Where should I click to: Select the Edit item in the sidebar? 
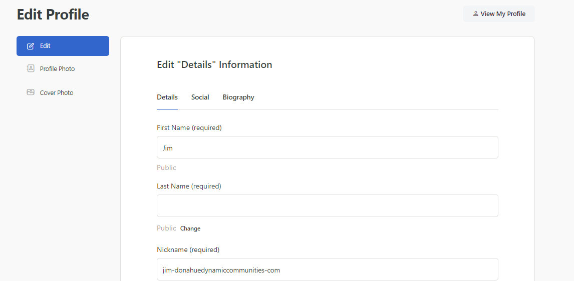pyautogui.click(x=63, y=46)
